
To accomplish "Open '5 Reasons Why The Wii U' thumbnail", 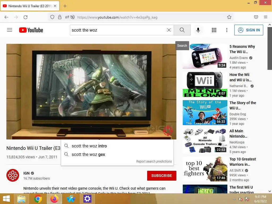I will (205, 56).
